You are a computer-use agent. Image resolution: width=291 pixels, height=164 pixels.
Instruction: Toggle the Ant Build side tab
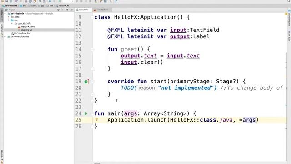coord(289,36)
